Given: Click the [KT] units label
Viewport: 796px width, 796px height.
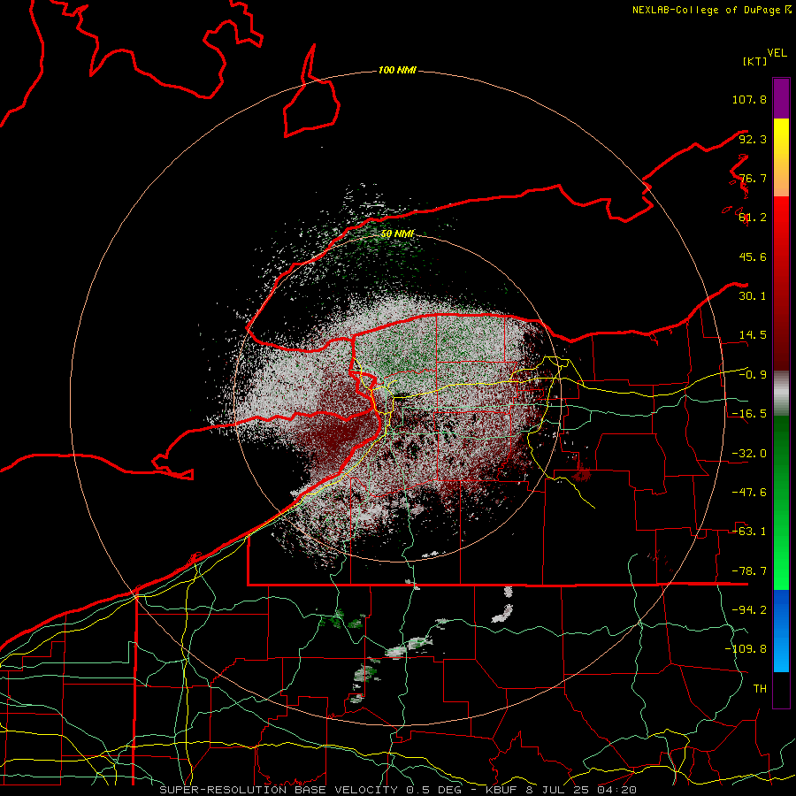Looking at the screenshot, I should pyautogui.click(x=755, y=61).
